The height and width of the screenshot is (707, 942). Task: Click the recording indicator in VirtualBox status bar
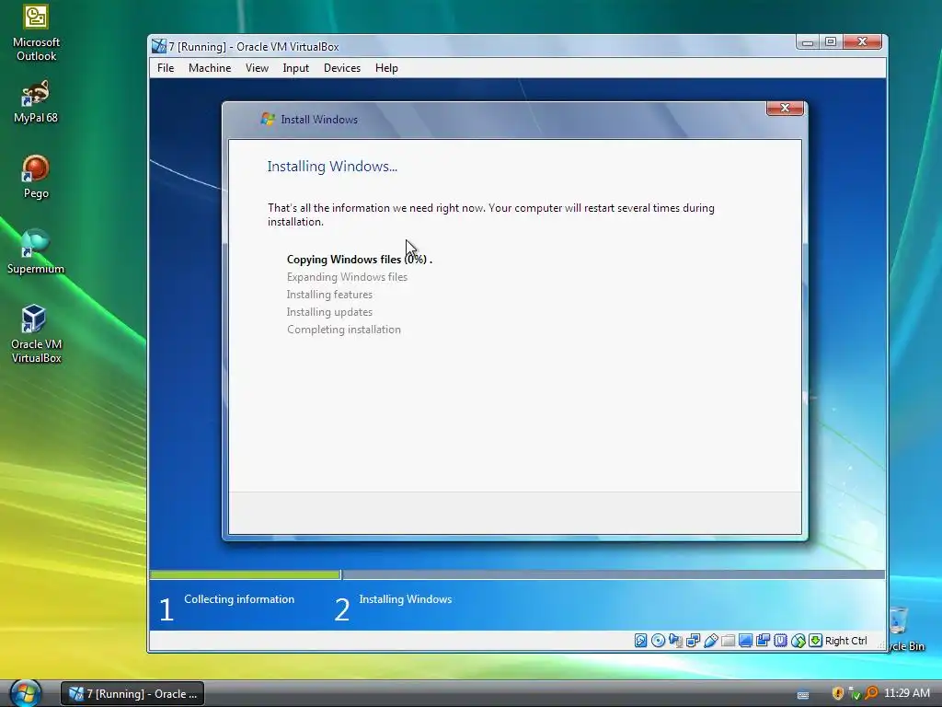point(763,641)
